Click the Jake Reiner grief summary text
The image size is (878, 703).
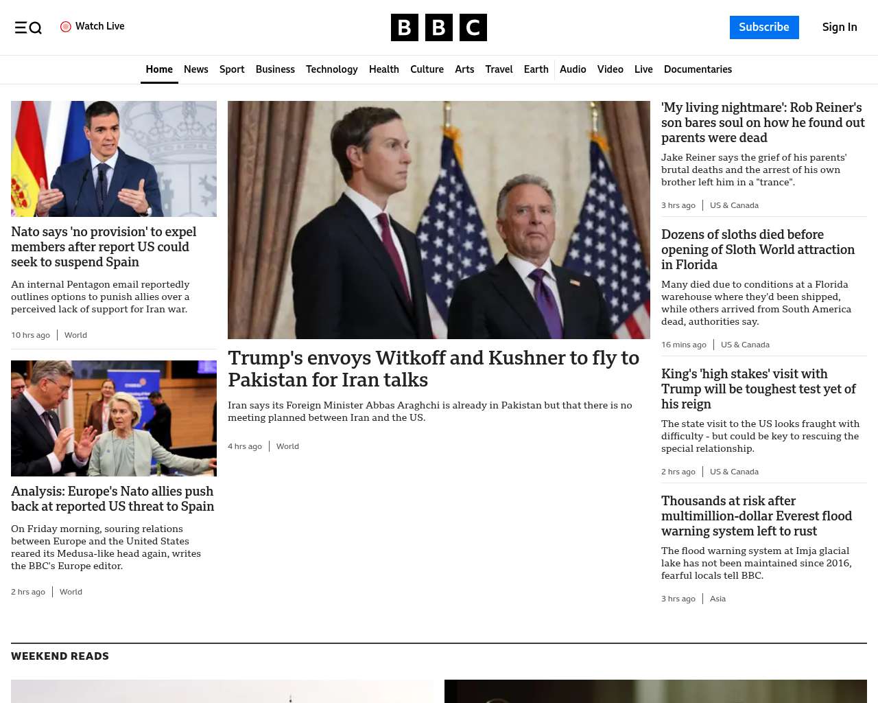(754, 170)
